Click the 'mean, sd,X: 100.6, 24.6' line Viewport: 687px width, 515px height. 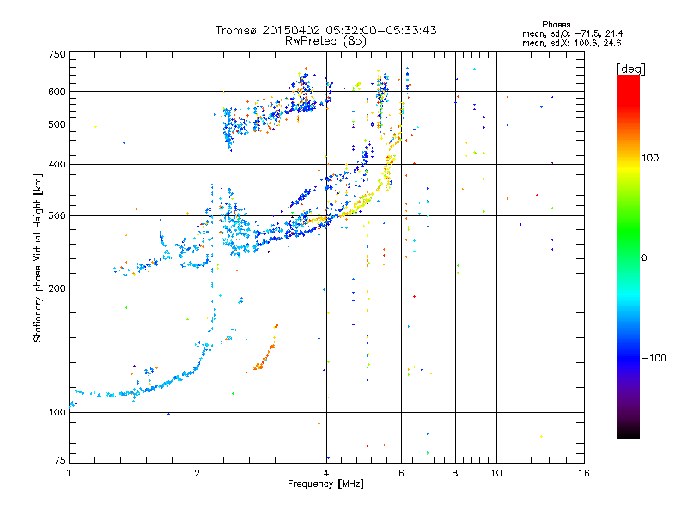571,43
